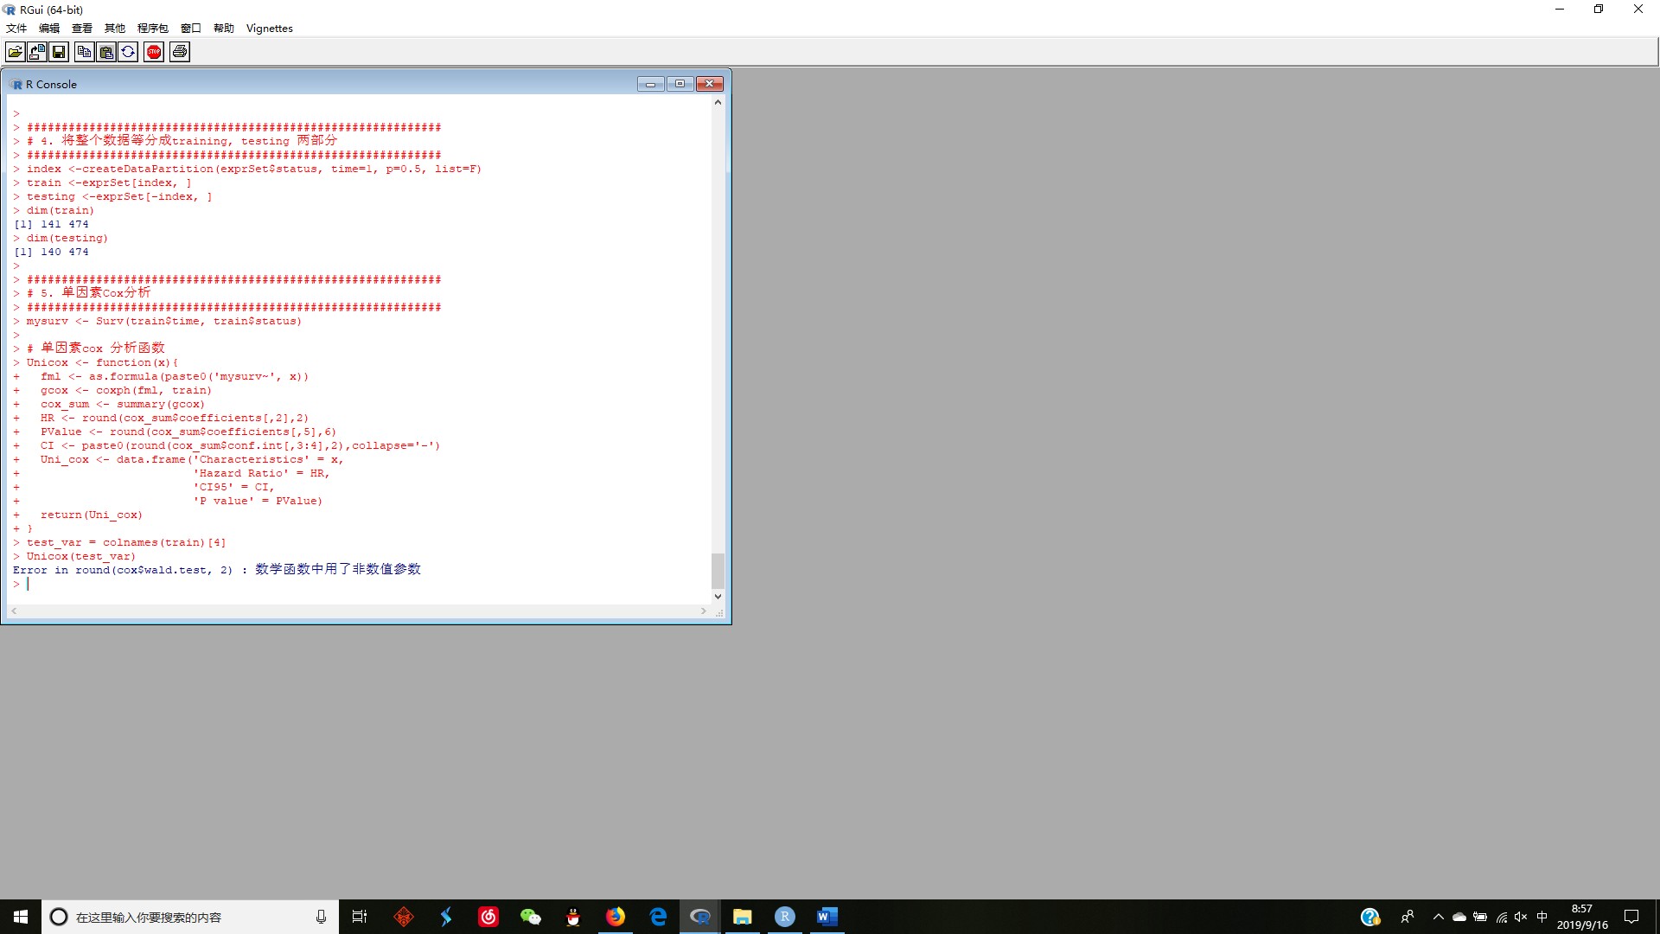The width and height of the screenshot is (1660, 934).
Task: Open the 帮助 menu
Action: pyautogui.click(x=224, y=28)
